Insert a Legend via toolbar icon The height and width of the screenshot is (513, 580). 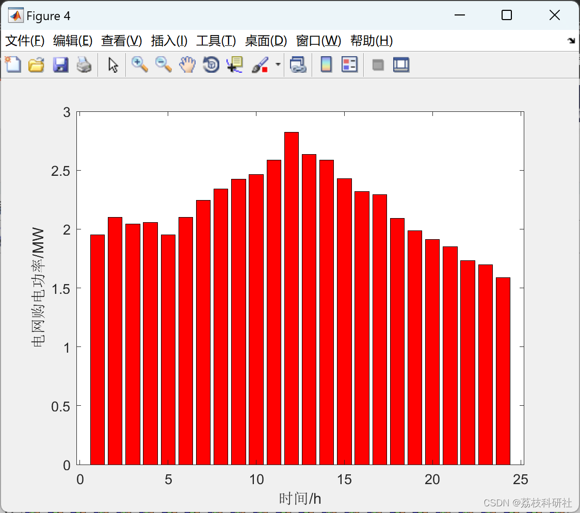tap(349, 64)
